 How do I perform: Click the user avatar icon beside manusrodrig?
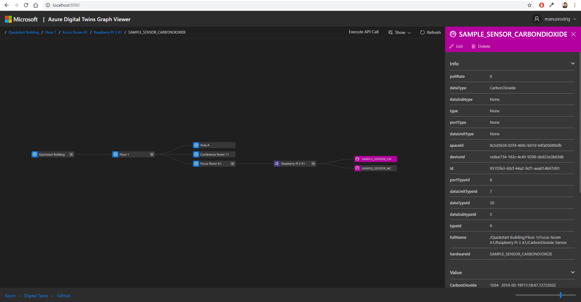point(537,19)
